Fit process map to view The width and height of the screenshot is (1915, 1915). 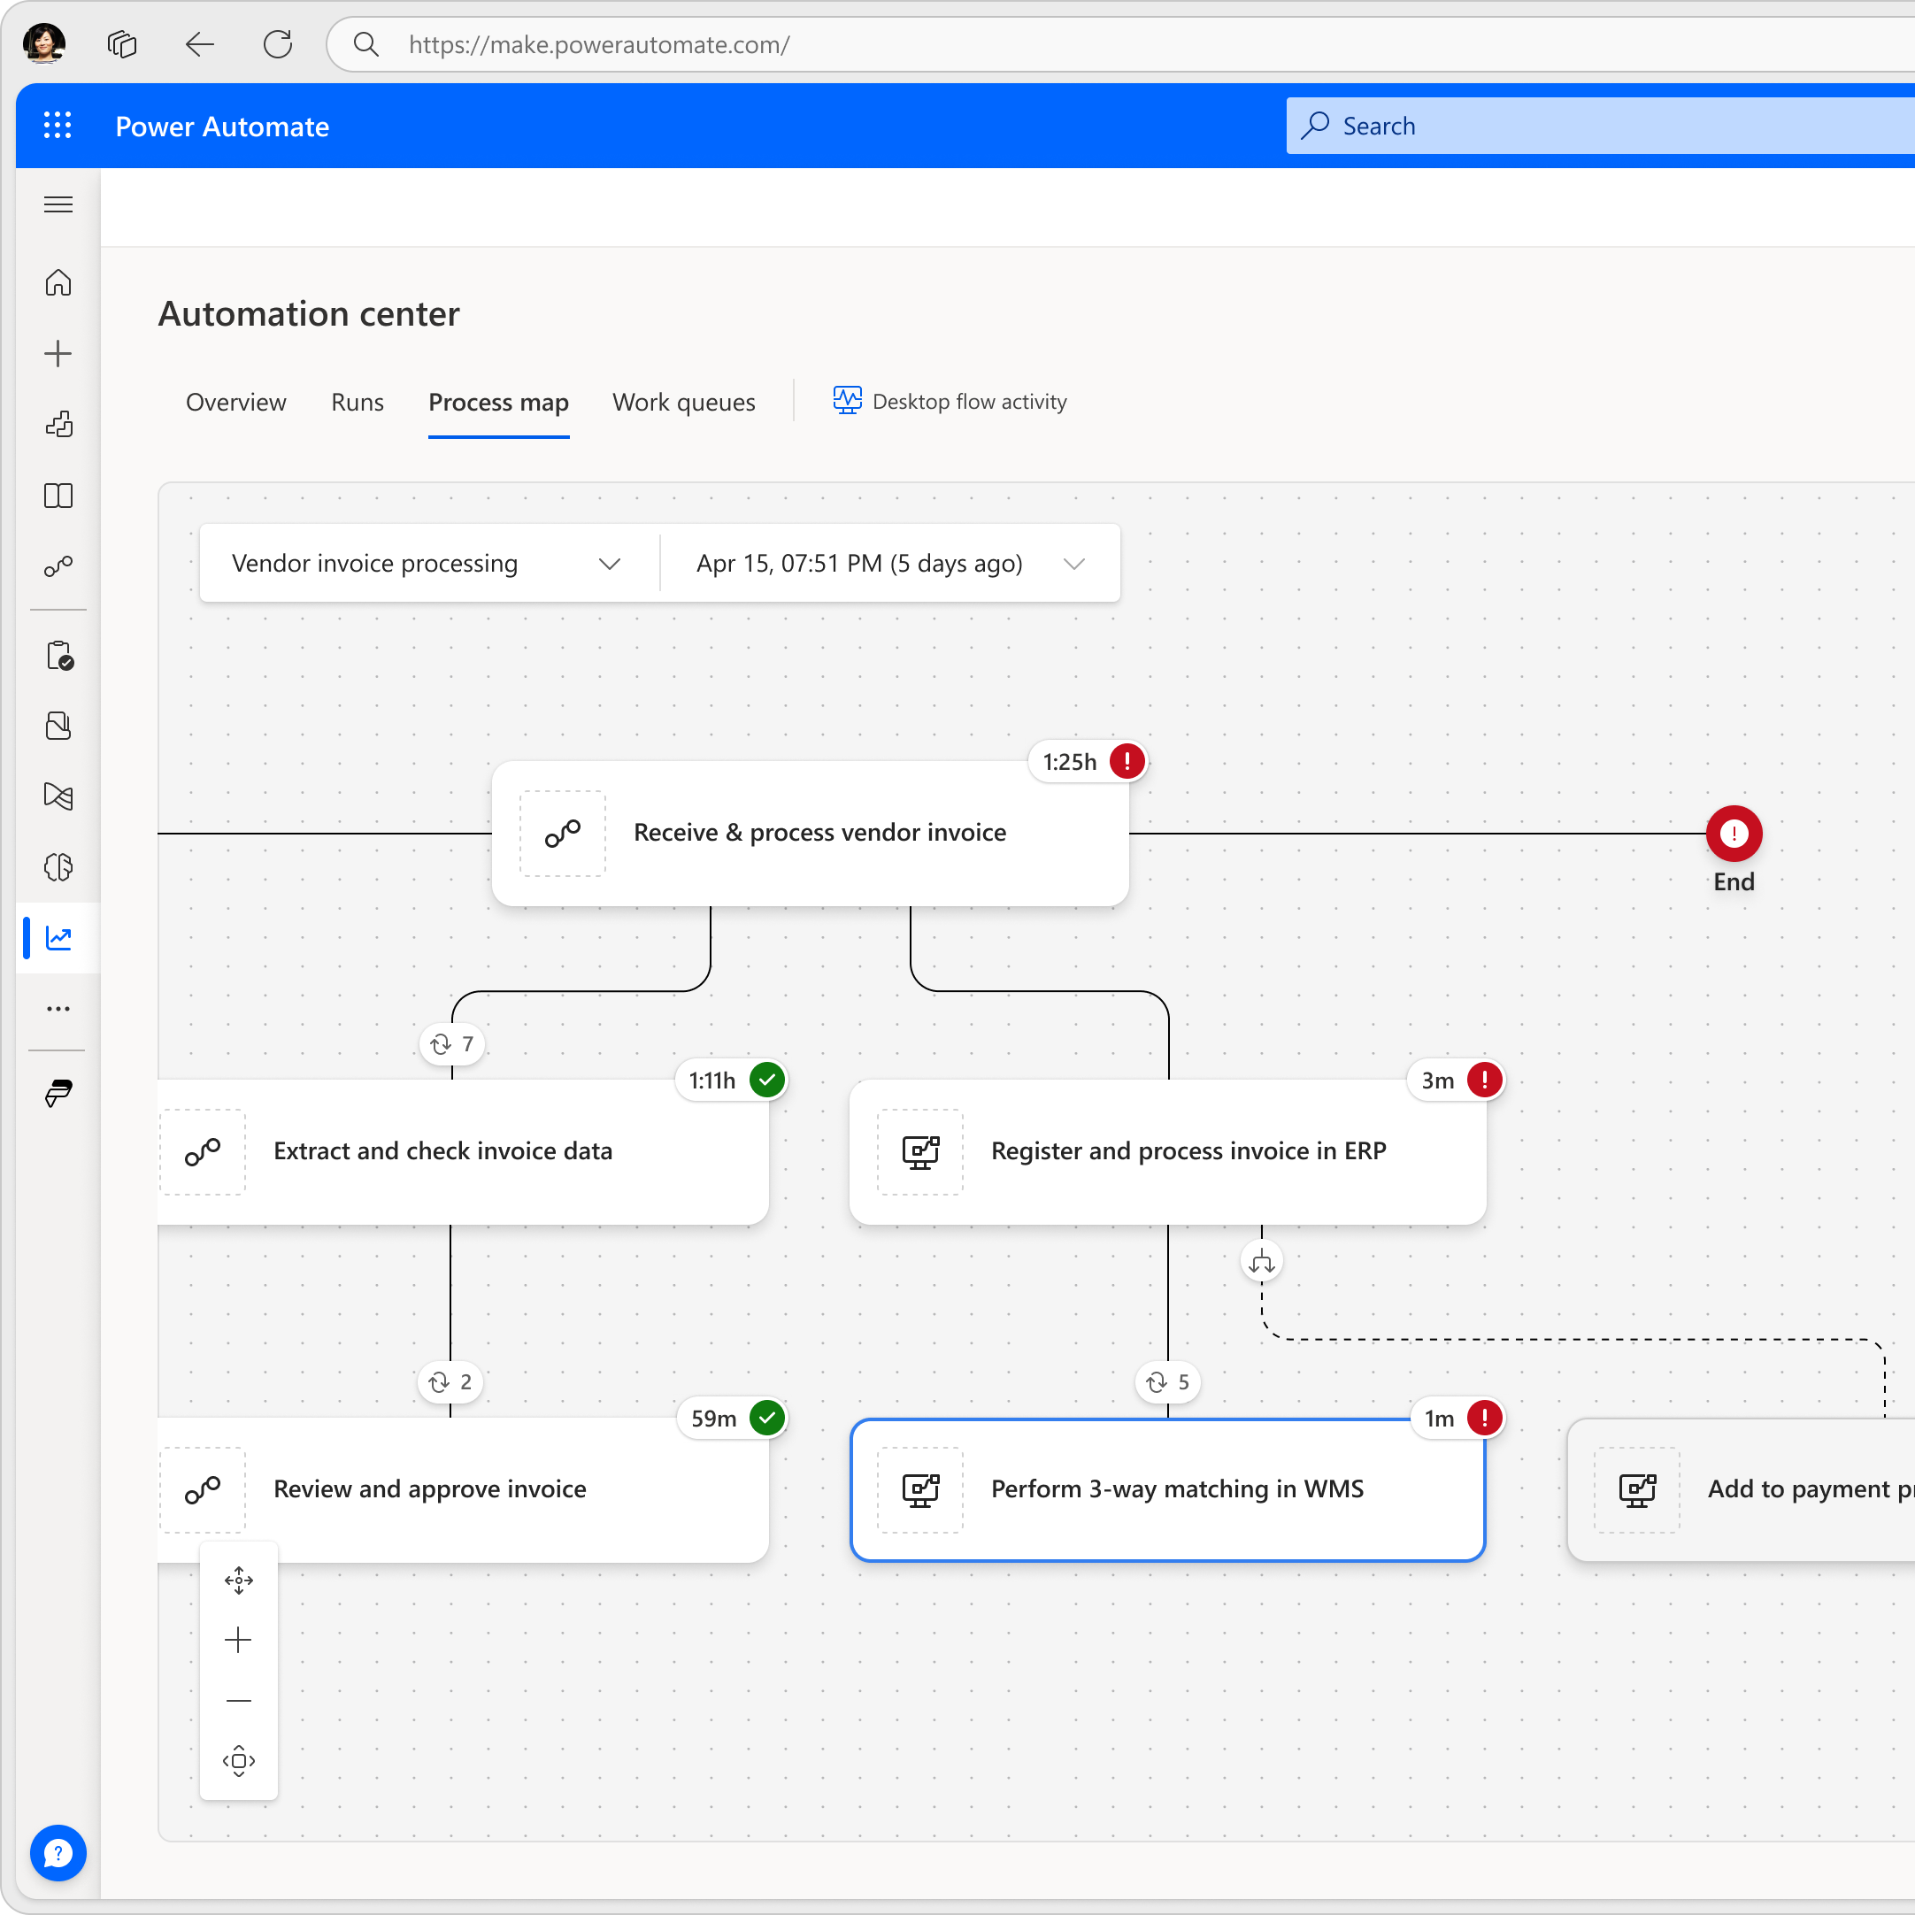[239, 1761]
